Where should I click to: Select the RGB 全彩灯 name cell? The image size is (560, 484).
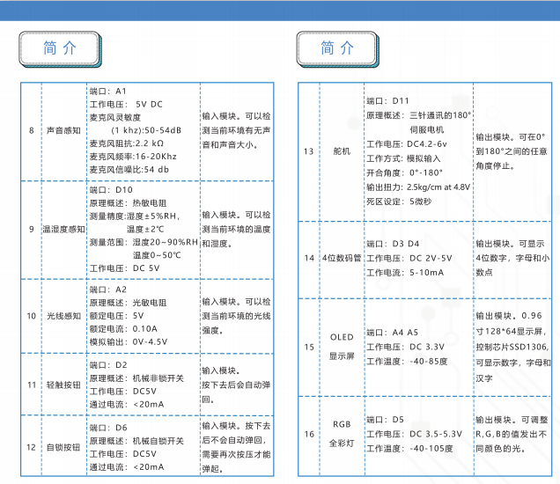342,434
